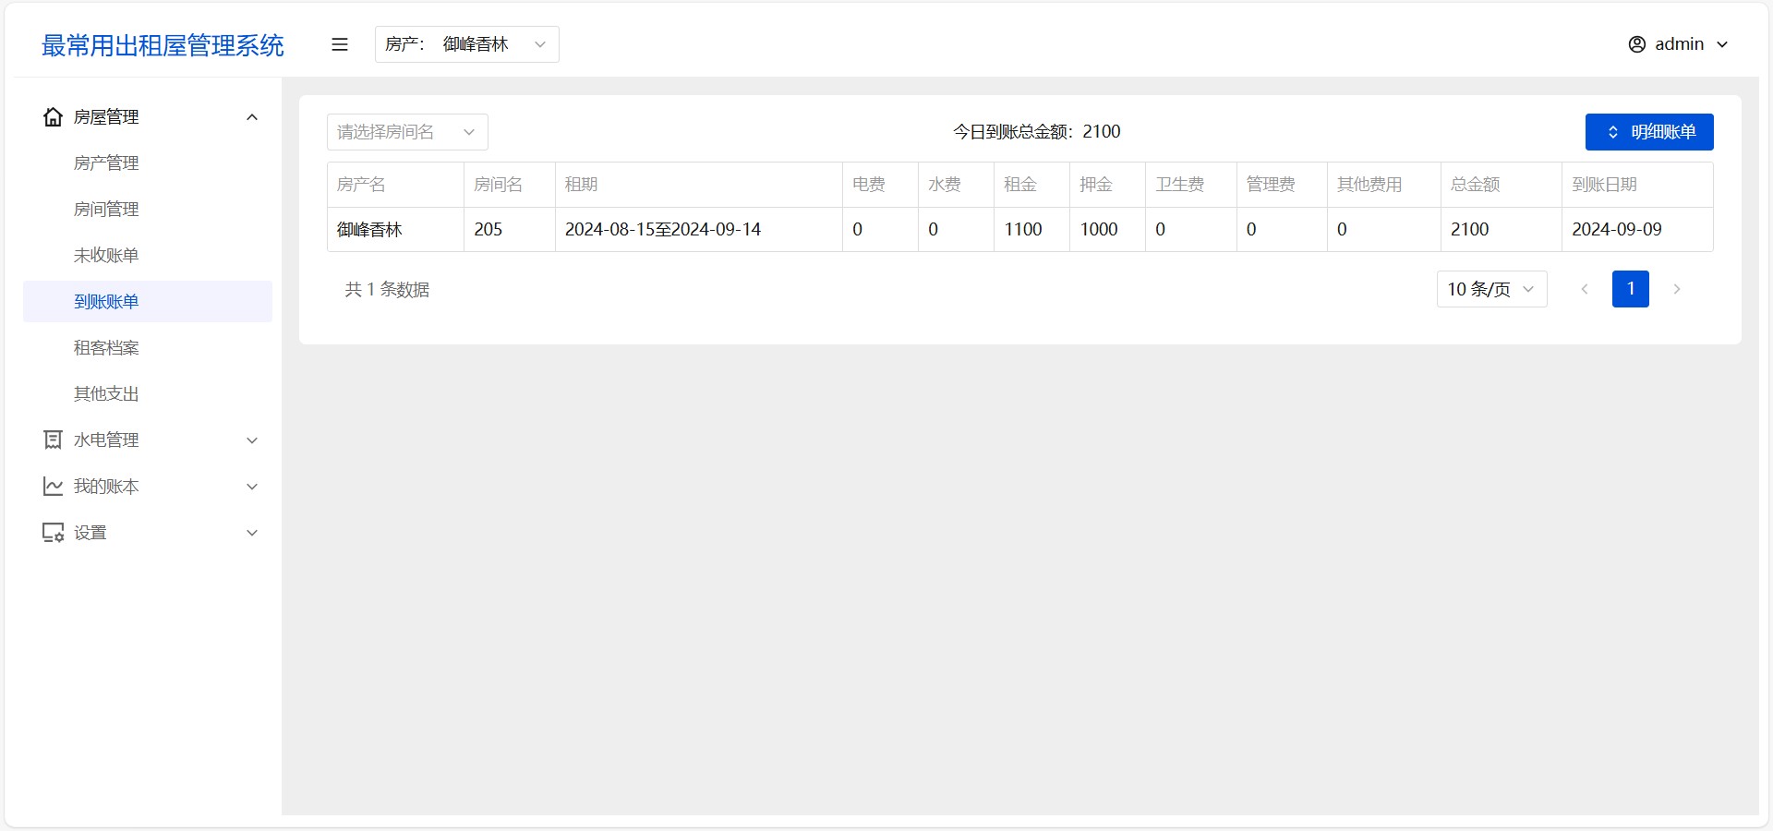The image size is (1773, 831).
Task: Open the 请选择房间名 room selector
Action: tap(407, 132)
